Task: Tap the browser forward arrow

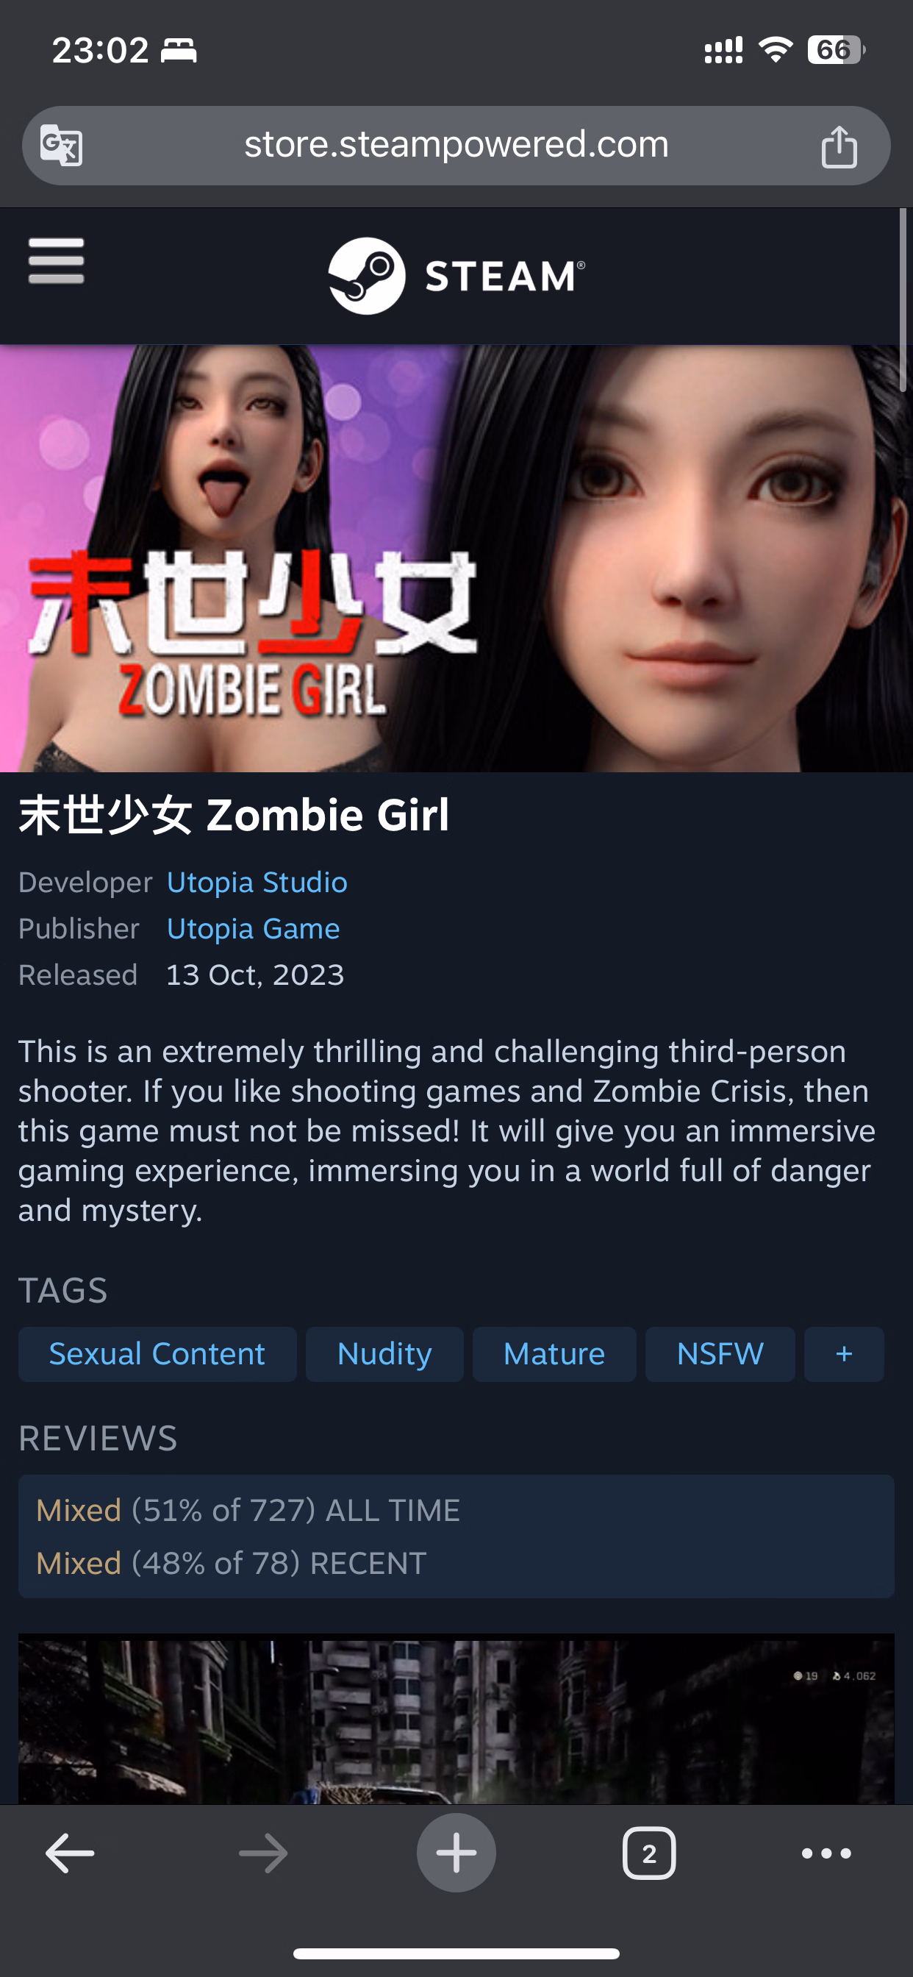Action: pos(263,1853)
